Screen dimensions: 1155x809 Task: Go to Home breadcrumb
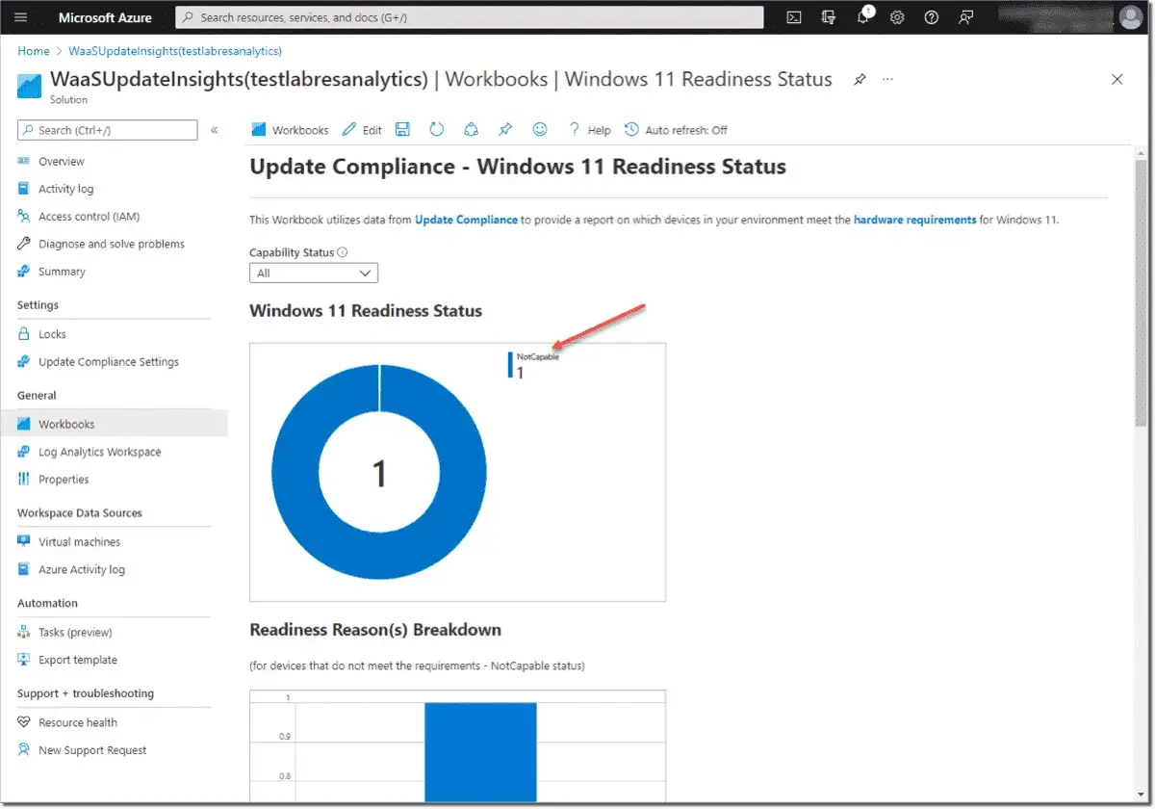pos(34,51)
